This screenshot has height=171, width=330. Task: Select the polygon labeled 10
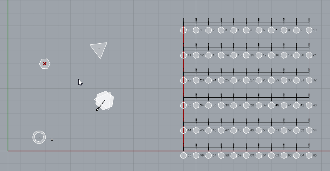pyautogui.click(x=309, y=30)
